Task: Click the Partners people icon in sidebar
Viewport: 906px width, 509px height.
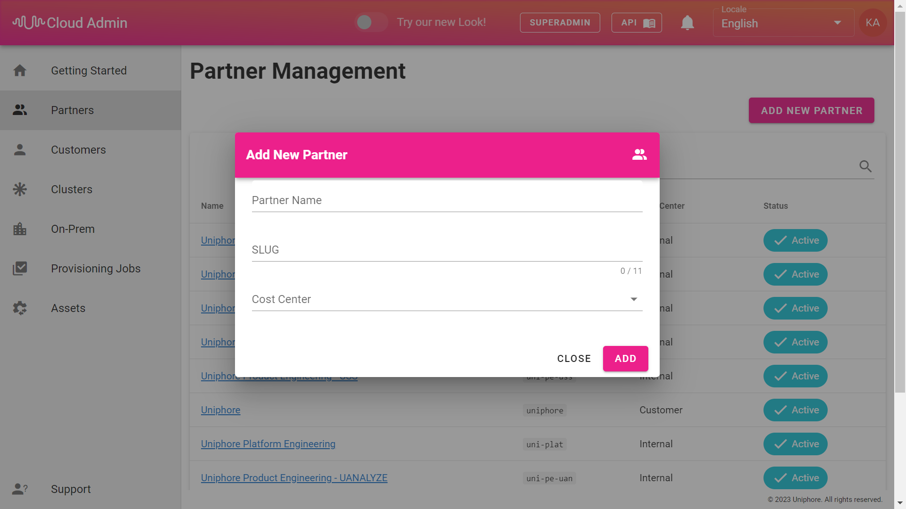Action: pyautogui.click(x=20, y=110)
